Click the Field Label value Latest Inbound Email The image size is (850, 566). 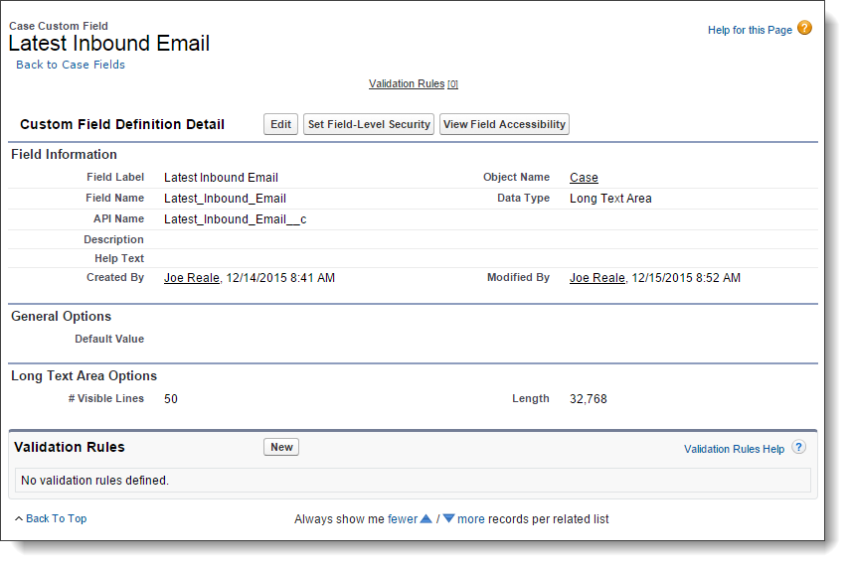click(221, 178)
